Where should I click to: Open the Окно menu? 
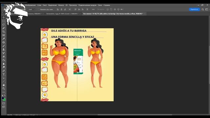click(x=100, y=5)
